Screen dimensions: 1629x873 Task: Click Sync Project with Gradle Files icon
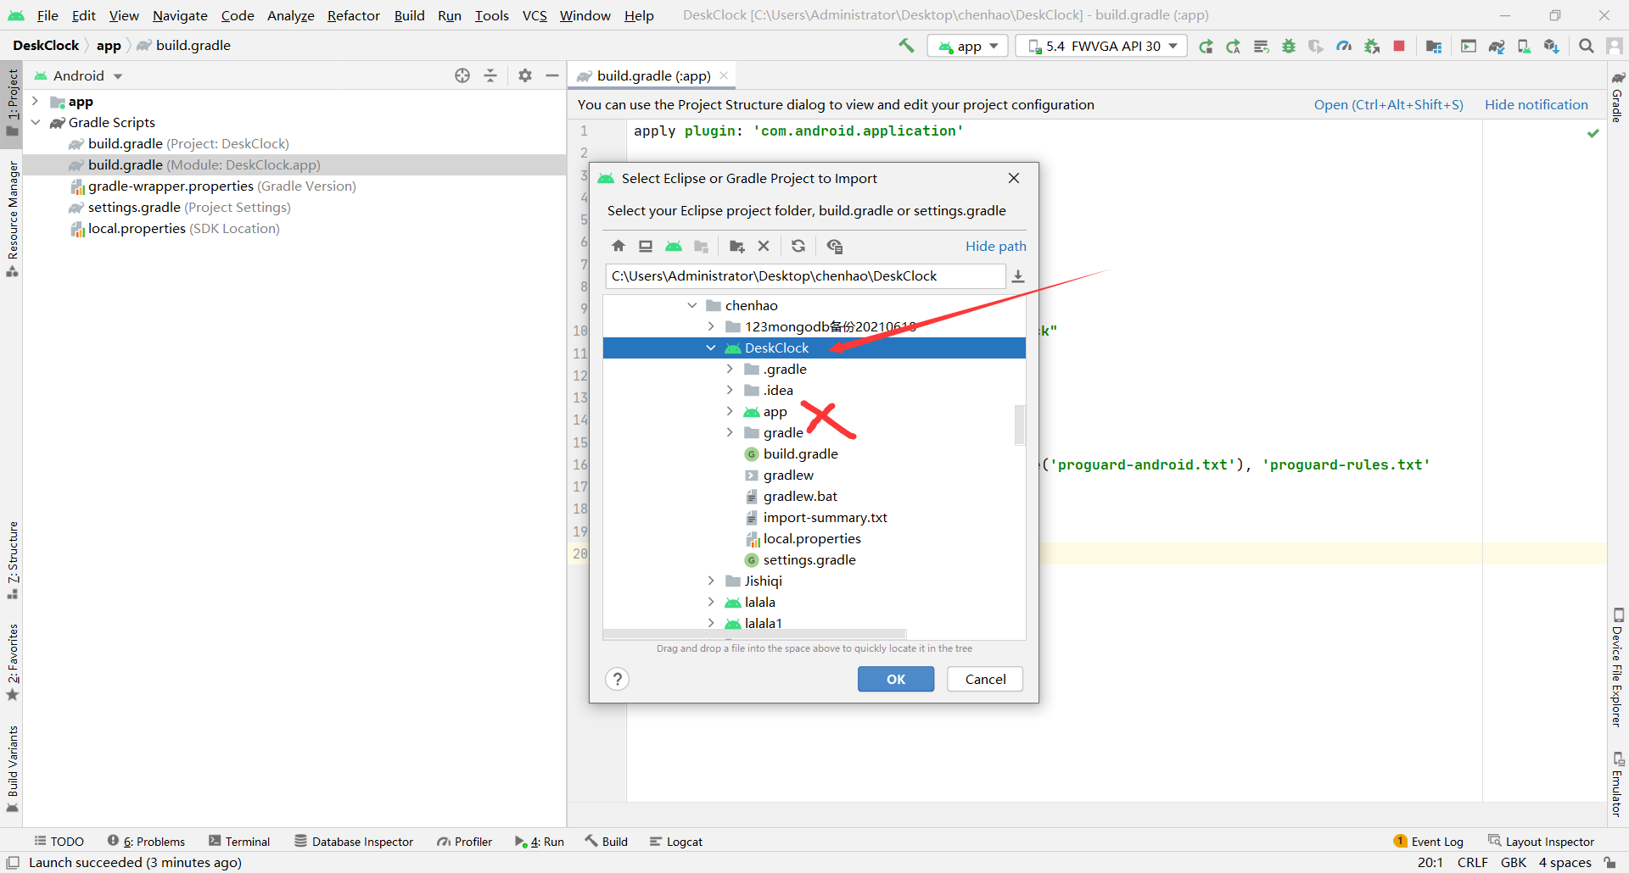pos(1497,46)
